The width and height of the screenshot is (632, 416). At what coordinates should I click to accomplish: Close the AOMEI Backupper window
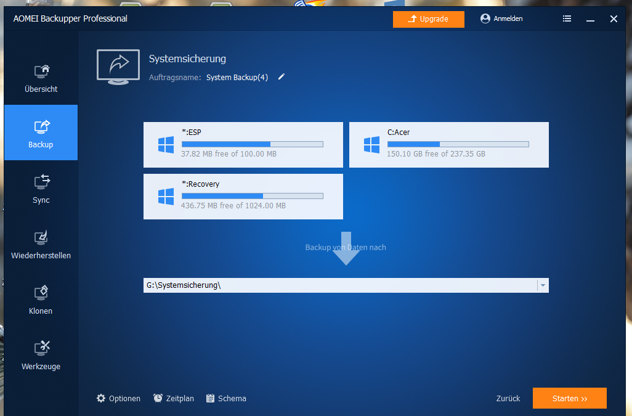pos(614,19)
